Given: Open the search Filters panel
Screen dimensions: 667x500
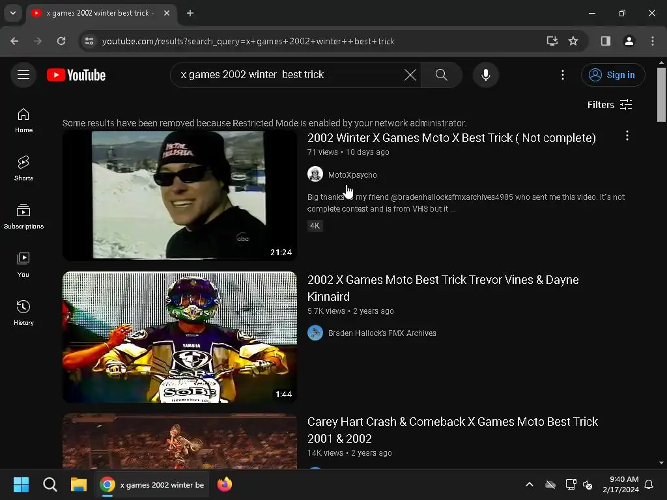Looking at the screenshot, I should pyautogui.click(x=610, y=105).
